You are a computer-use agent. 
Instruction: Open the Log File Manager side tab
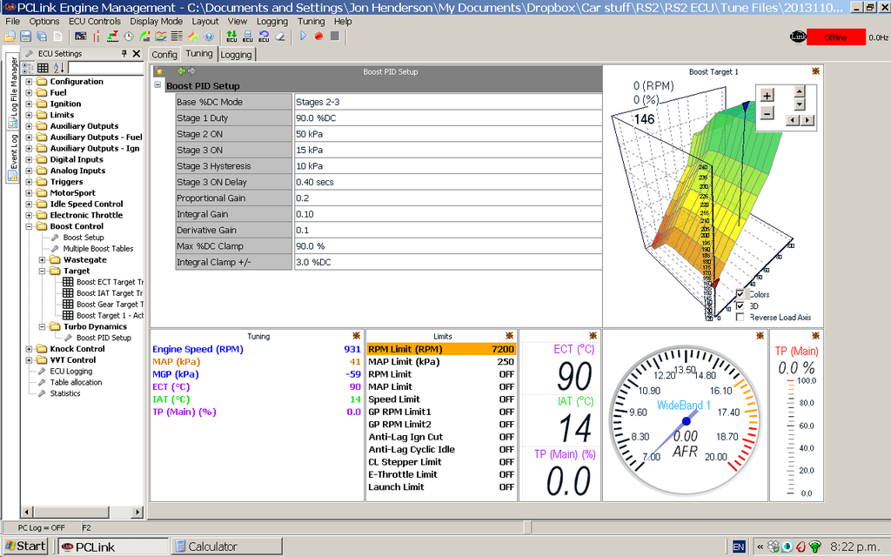[13, 91]
